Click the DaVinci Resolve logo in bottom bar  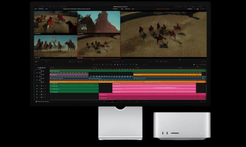coord(36,101)
